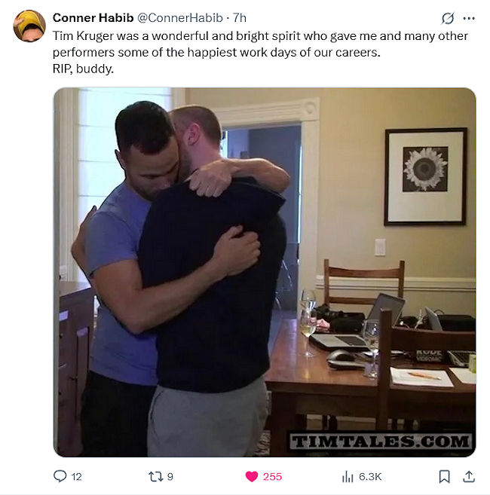Open the three-dot more options menu
This screenshot has height=495, width=490.
pos(469,18)
